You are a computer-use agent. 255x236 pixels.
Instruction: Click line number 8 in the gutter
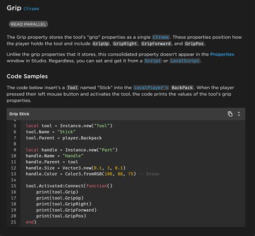[15, 144]
